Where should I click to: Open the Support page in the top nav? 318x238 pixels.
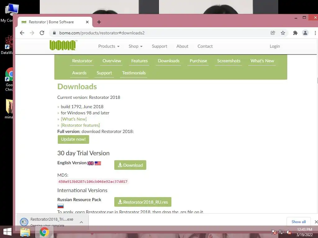[159, 46]
